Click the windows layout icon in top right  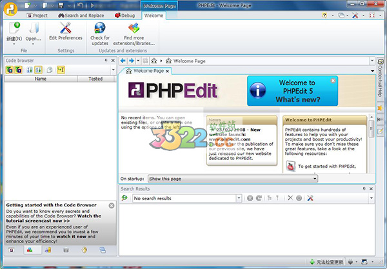(x=341, y=15)
